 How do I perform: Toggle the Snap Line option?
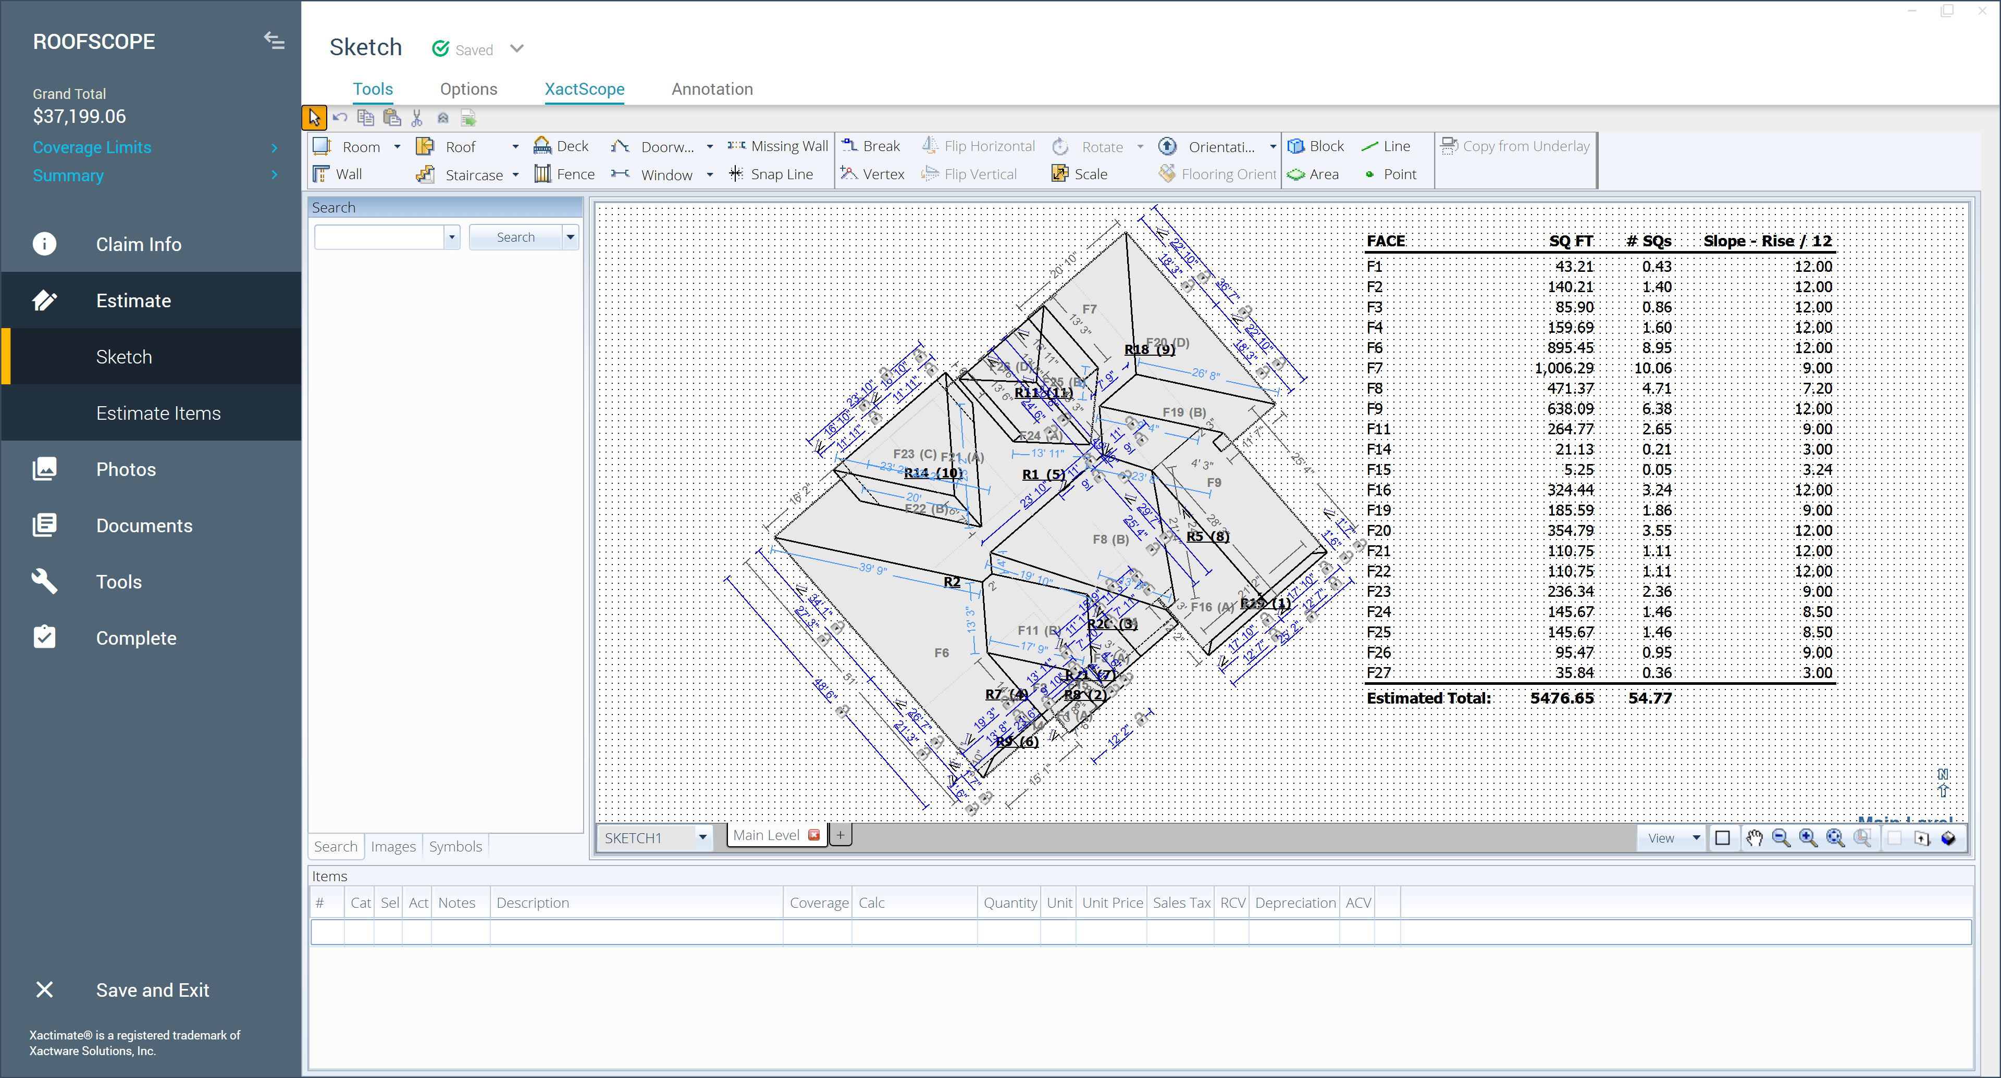771,174
